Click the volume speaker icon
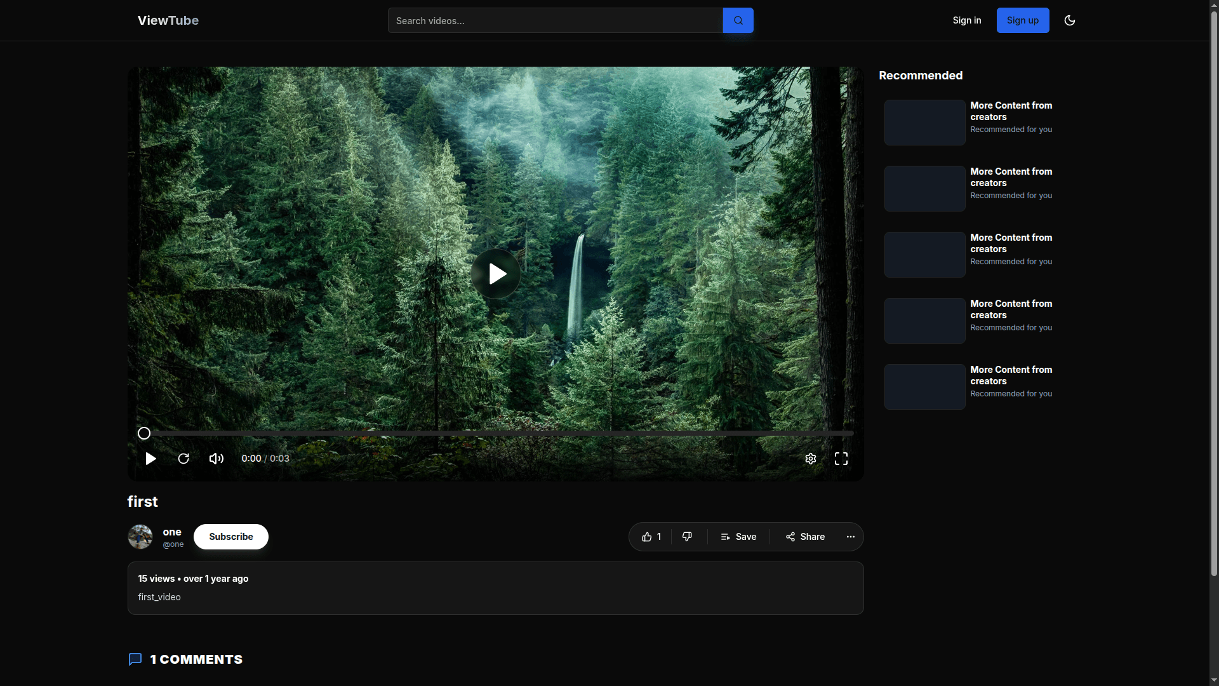The width and height of the screenshot is (1219, 686). tap(216, 458)
